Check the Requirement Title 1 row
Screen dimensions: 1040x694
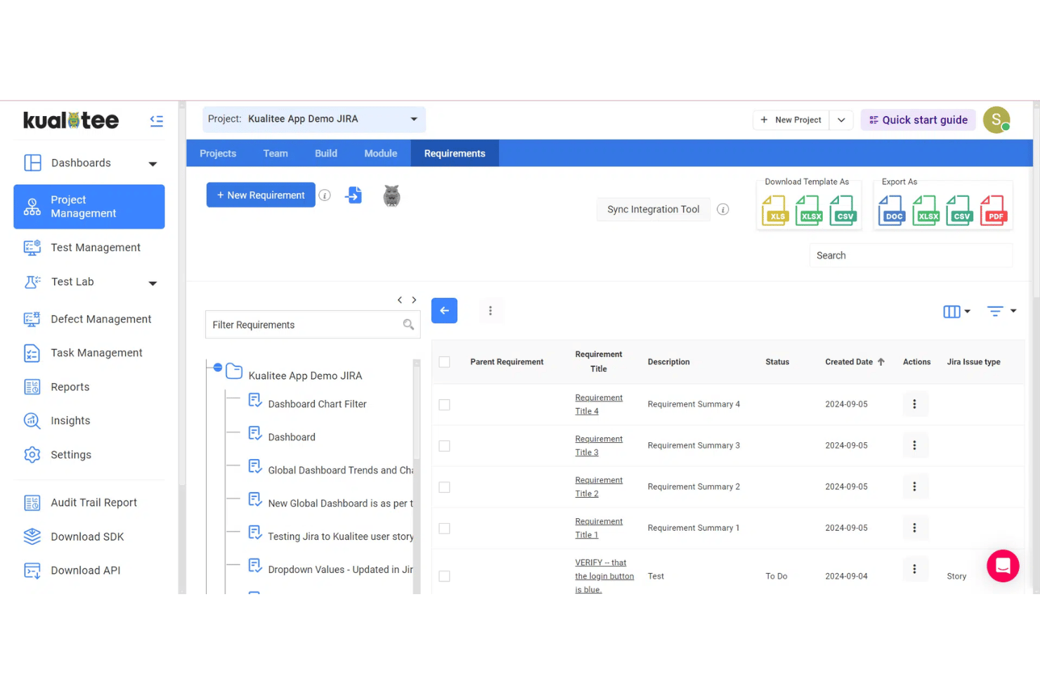444,529
